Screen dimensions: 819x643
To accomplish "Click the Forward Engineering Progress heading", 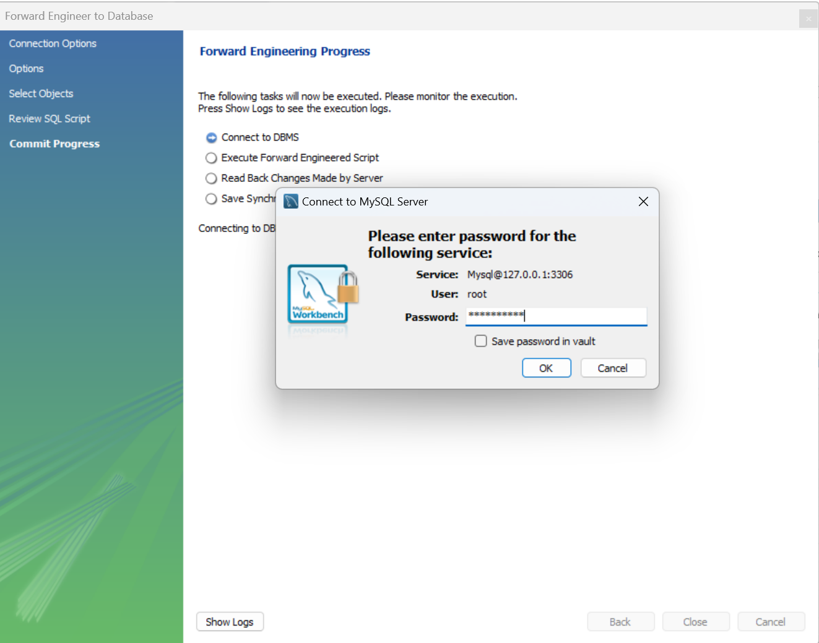I will tap(285, 51).
